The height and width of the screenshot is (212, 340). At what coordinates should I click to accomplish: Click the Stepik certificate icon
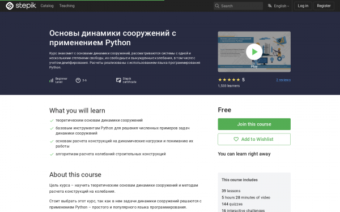[x=118, y=80]
